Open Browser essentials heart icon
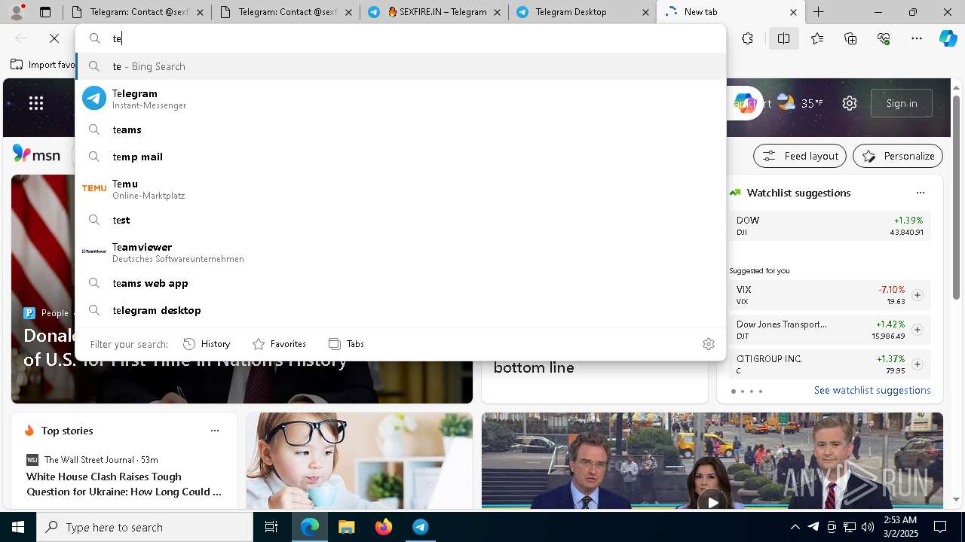 [x=884, y=38]
